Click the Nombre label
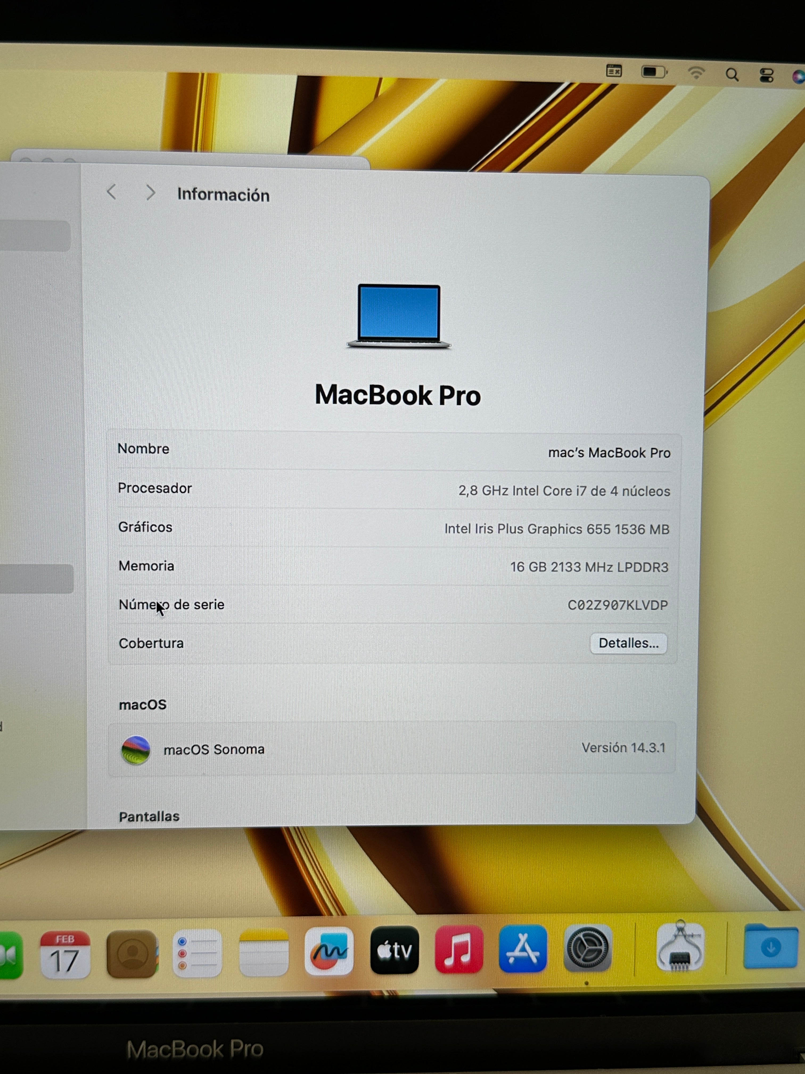Viewport: 805px width, 1074px height. [x=143, y=449]
